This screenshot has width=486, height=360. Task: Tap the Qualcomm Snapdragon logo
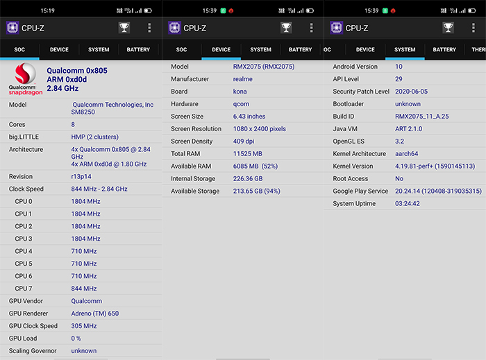coord(26,79)
